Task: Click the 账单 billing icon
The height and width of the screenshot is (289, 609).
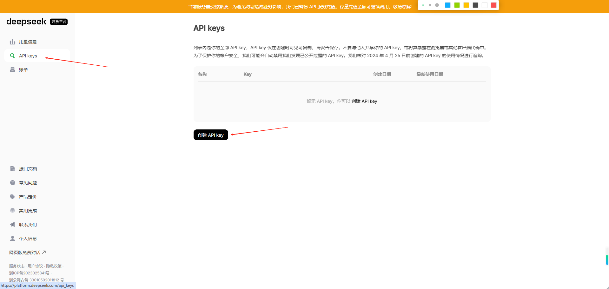Action: tap(12, 70)
